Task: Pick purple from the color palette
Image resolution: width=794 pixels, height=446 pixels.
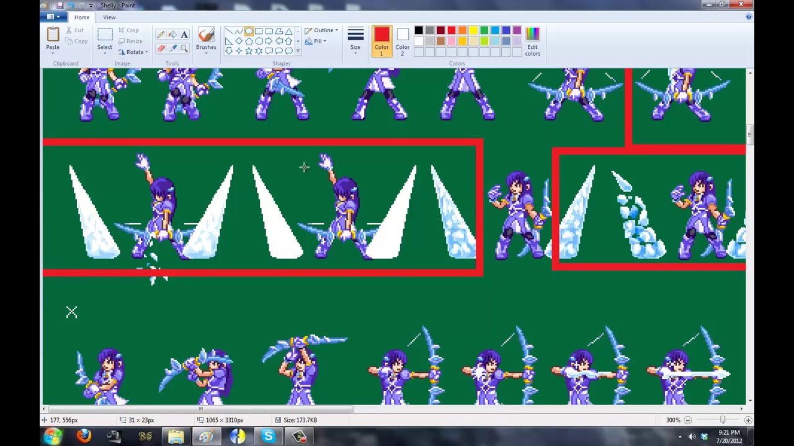Action: pos(517,30)
